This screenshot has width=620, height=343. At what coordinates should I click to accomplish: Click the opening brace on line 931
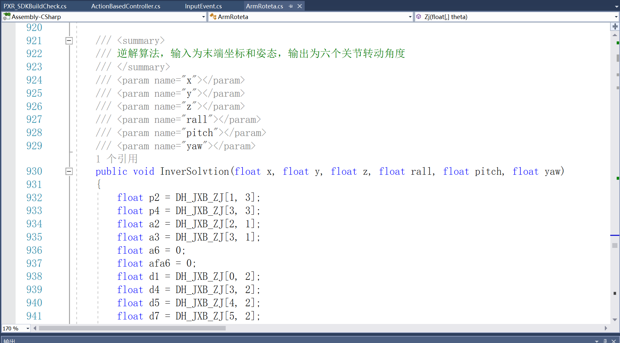click(99, 184)
